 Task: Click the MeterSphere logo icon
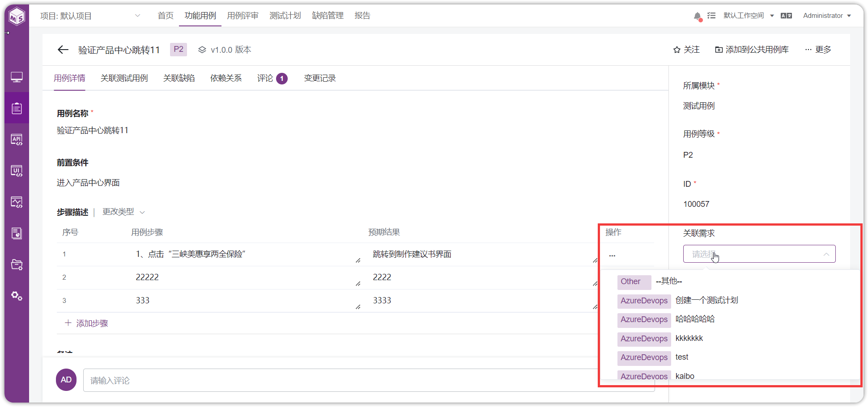coord(17,17)
